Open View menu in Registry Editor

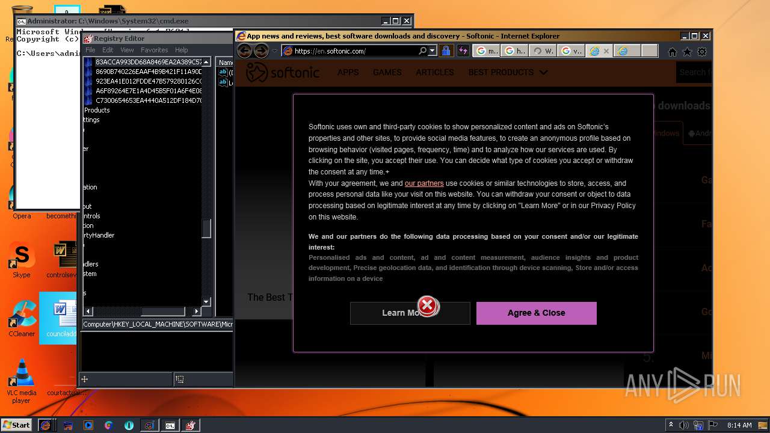pos(127,50)
